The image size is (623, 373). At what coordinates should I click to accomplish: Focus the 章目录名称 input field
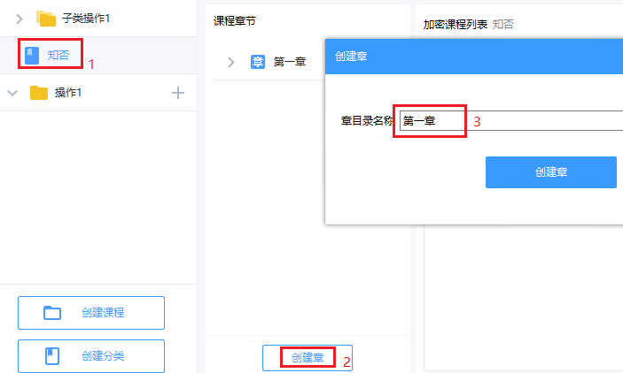pos(510,121)
